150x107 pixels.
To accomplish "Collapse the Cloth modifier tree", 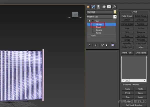I will click(92, 21).
